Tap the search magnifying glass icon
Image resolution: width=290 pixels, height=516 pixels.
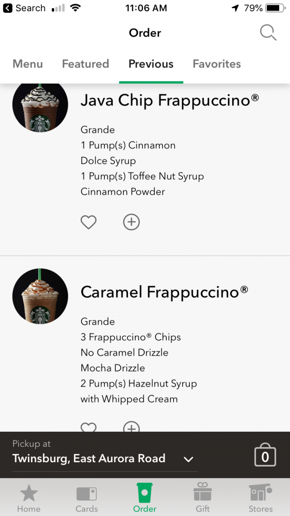pyautogui.click(x=268, y=33)
